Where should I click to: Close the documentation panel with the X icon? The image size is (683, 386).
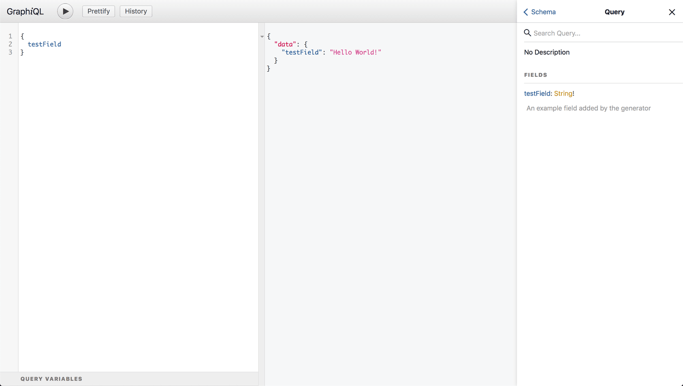point(672,12)
